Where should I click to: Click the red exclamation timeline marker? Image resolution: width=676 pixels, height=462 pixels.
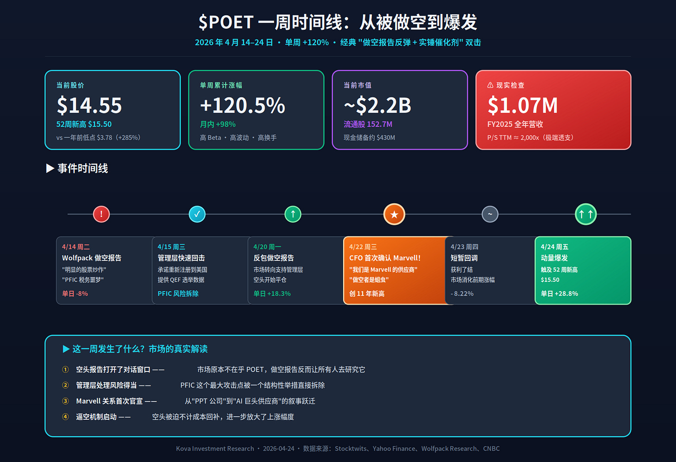tap(101, 214)
